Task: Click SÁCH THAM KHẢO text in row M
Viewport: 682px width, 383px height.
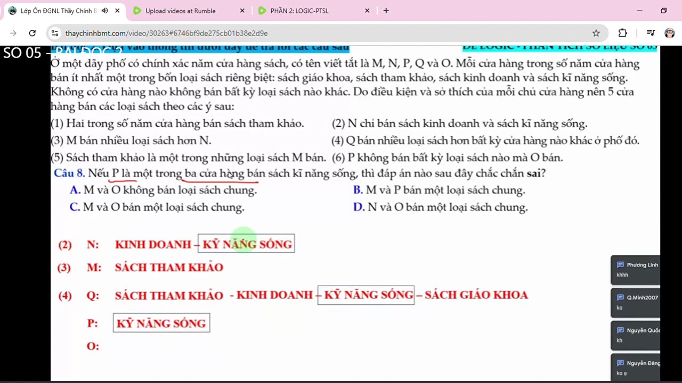Action: tap(169, 268)
